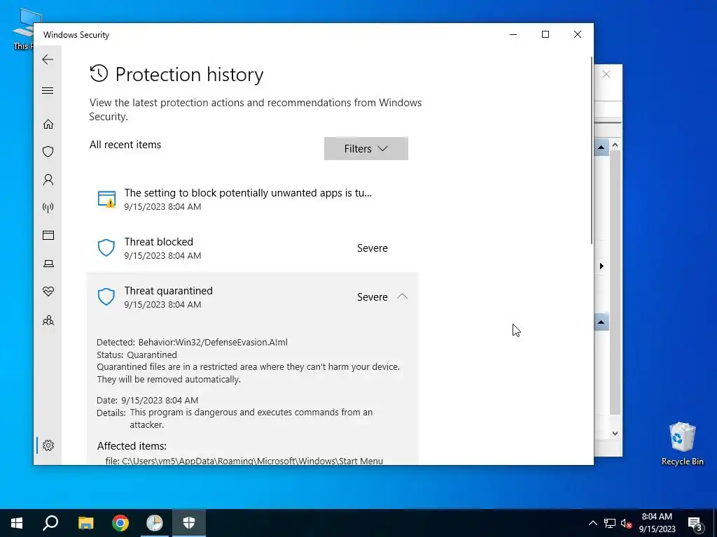Screen dimensions: 717x537
Task: Collapse the Threat quarantined entry chevron
Action: (x=402, y=296)
